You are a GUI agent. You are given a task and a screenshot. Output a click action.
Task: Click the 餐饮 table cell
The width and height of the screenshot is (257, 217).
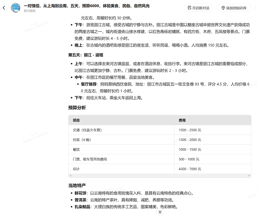(121, 150)
